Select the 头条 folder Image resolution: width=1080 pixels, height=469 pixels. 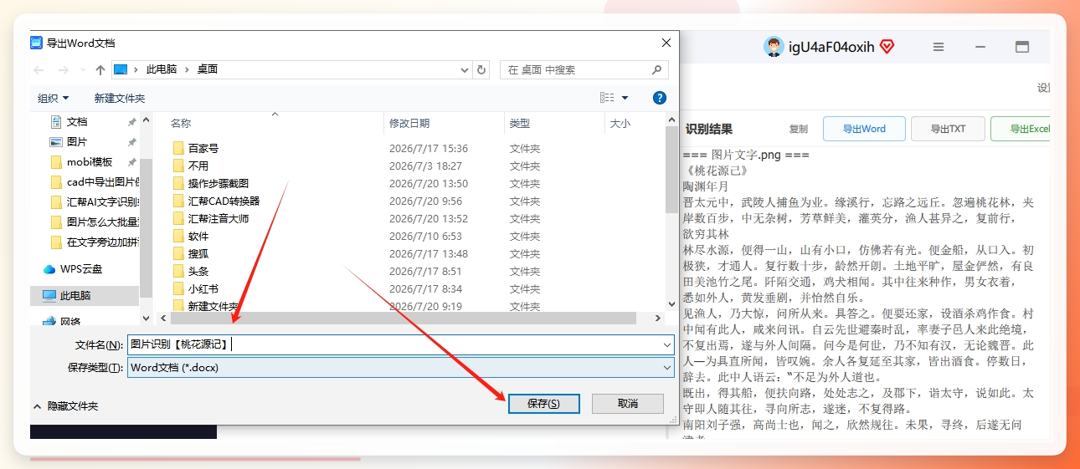(198, 271)
